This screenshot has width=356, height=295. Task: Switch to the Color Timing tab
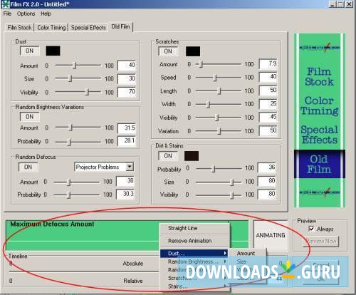pyautogui.click(x=51, y=28)
